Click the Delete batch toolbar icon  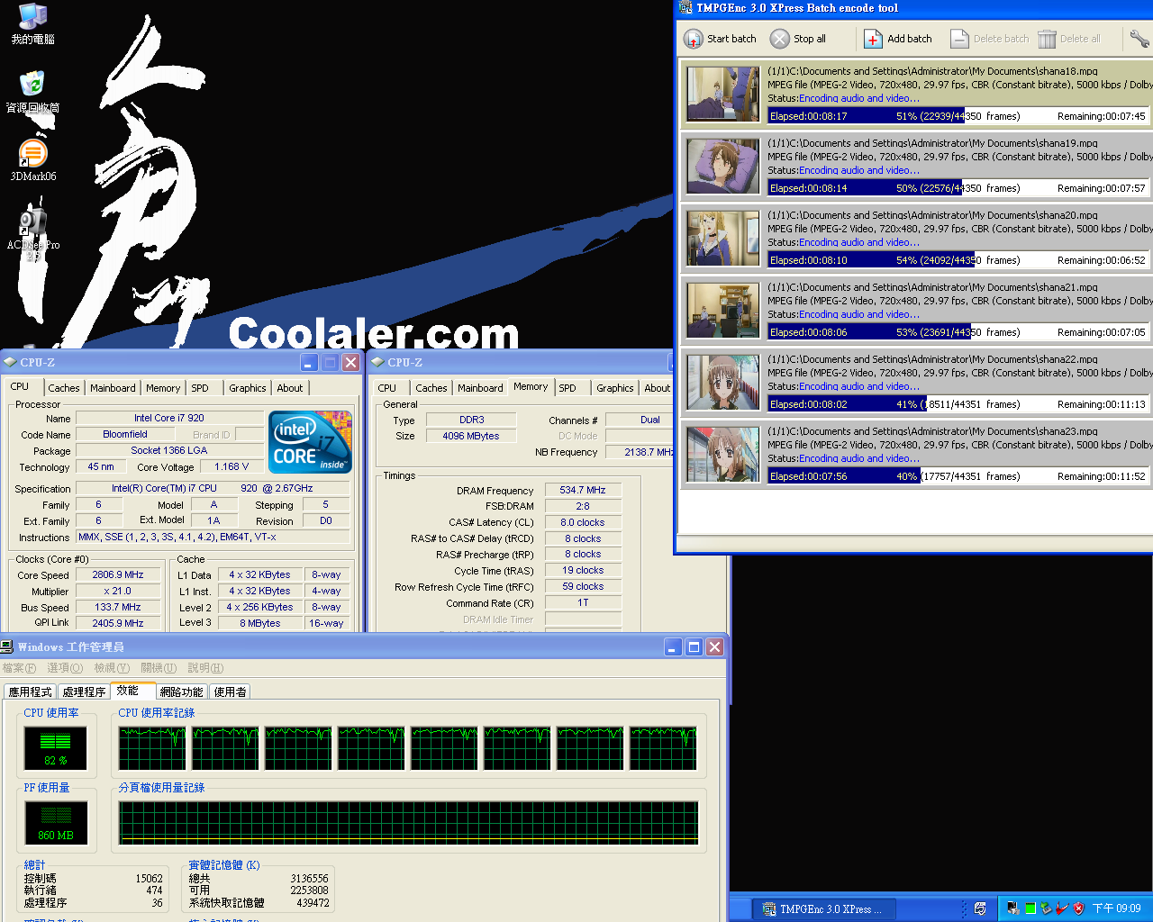[x=959, y=39]
